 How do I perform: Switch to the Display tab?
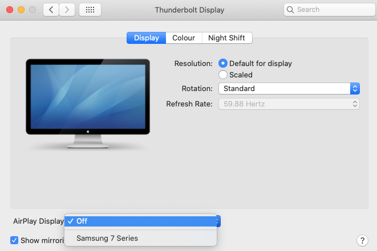tap(147, 38)
